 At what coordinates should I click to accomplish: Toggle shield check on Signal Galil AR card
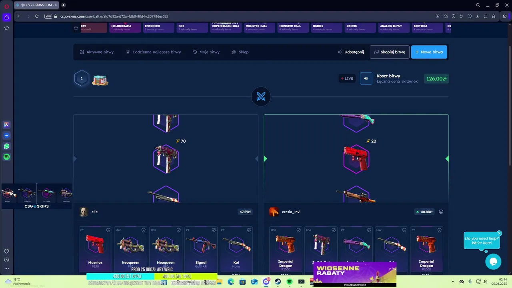[214, 230]
